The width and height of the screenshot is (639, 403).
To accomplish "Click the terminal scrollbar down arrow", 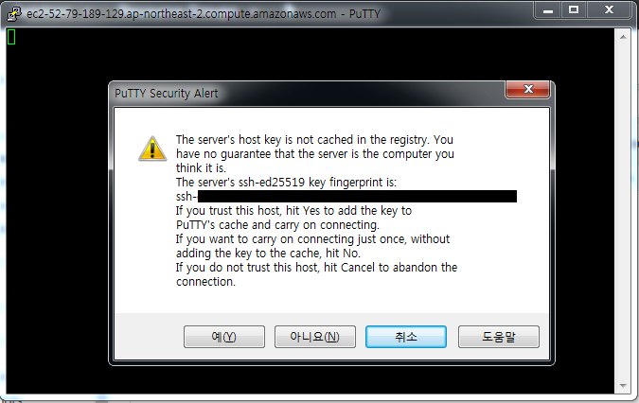I will 623,385.
